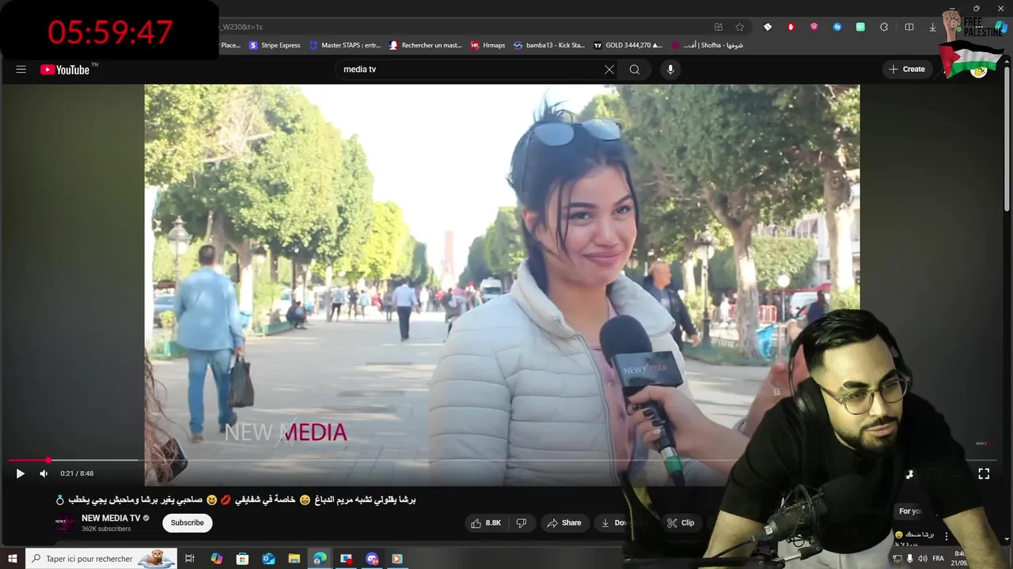This screenshot has width=1013, height=569.
Task: Open the NEW MEDIA TV channel name
Action: [111, 518]
